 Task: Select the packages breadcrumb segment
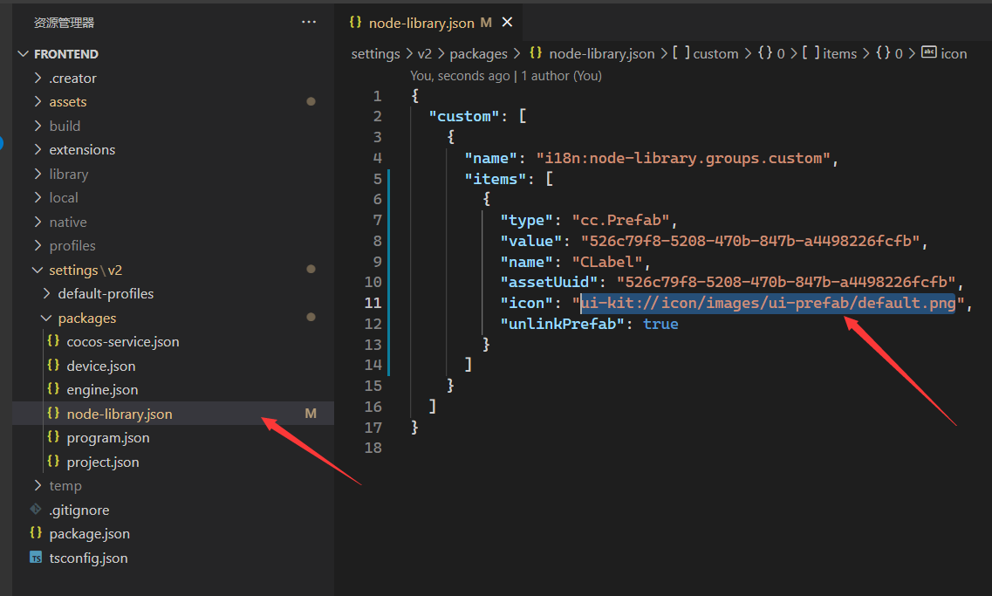tap(478, 54)
